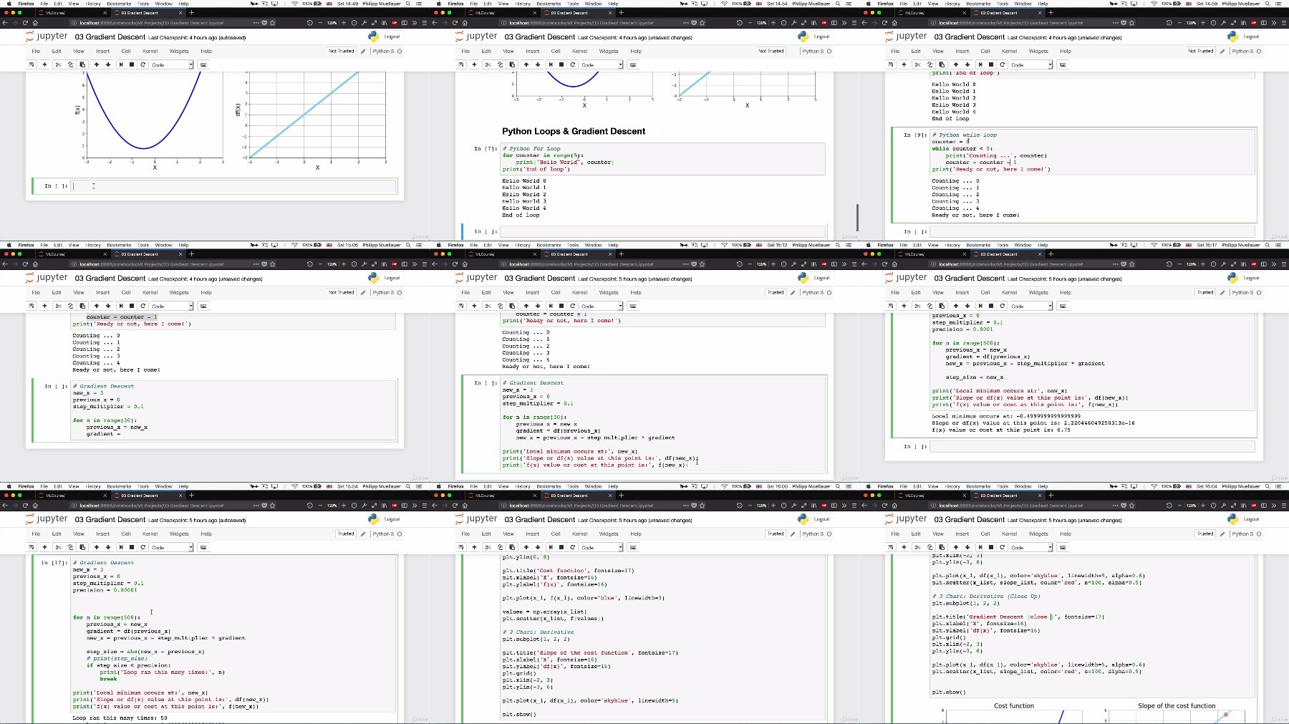The height and width of the screenshot is (724, 1289).
Task: Open Jupyter Cell menu in Sat 14:54 window
Action: (556, 51)
